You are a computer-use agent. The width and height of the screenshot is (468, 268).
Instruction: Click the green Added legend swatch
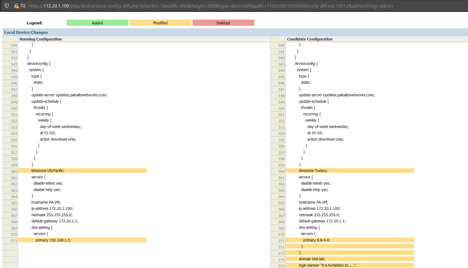tap(98, 23)
